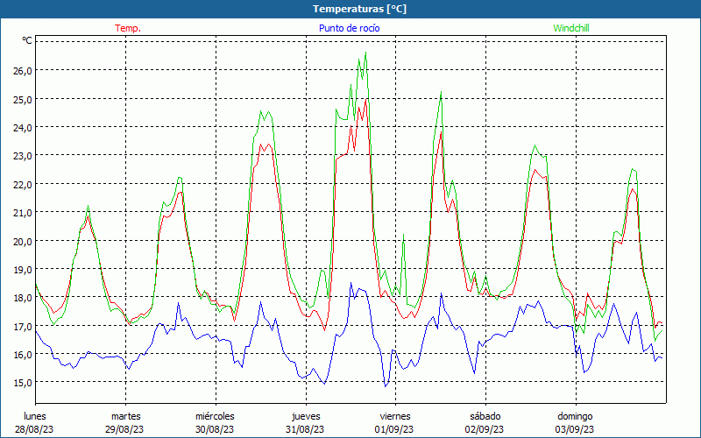Click the 20,0 y-axis value
Image resolution: width=701 pixels, height=438 pixels.
coord(23,241)
